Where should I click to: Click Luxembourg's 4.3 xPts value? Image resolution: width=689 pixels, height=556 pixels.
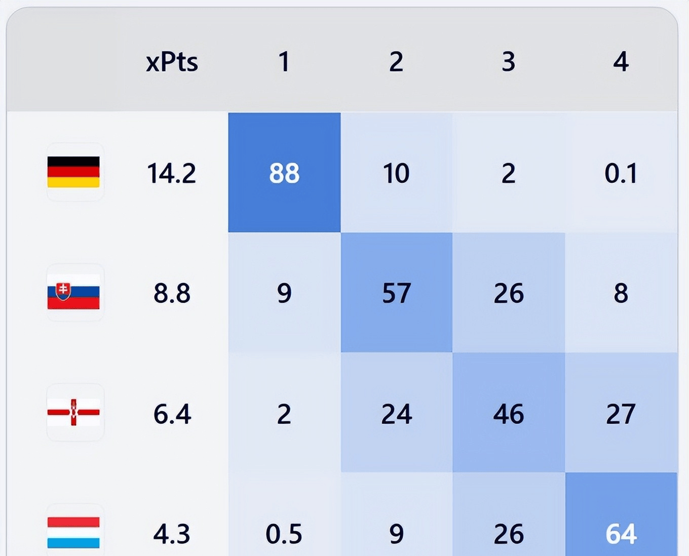tap(172, 534)
